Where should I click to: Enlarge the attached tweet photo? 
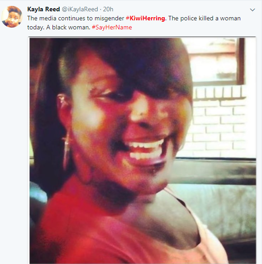[142, 150]
